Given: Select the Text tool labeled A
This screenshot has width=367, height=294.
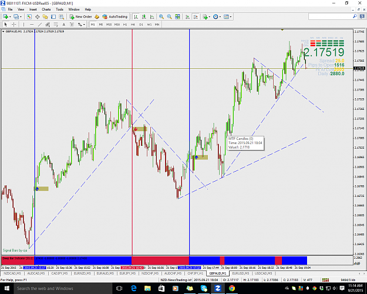Looking at the screenshot, I should point(63,24).
